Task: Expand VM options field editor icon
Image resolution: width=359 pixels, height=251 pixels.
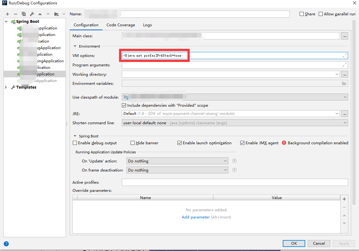Action: (x=344, y=55)
